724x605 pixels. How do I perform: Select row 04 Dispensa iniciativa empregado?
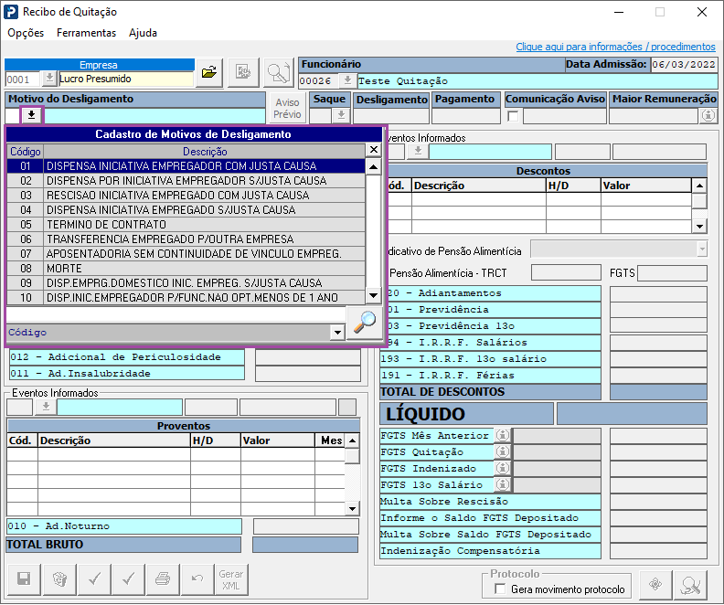pos(186,210)
